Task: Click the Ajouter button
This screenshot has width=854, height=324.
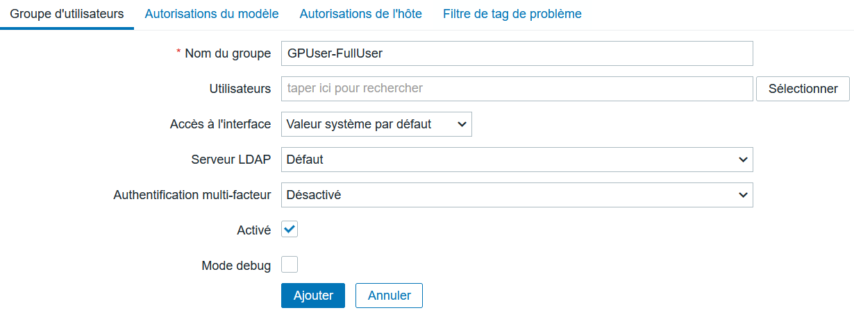Action: (313, 295)
